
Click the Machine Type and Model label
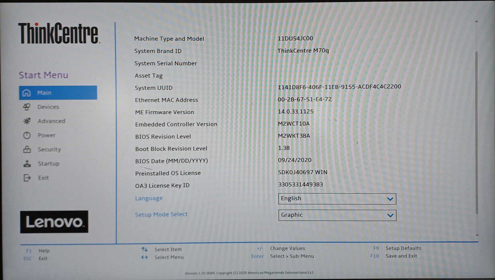(169, 39)
